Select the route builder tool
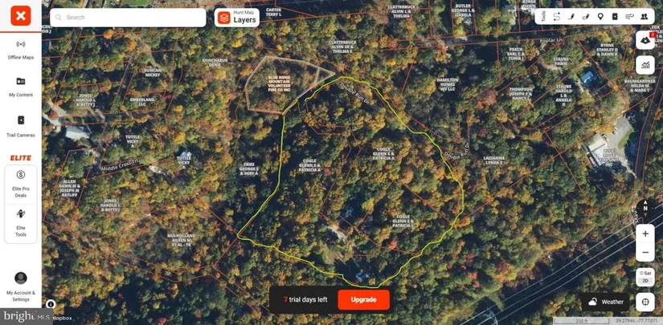The width and height of the screenshot is (663, 325). click(x=556, y=17)
